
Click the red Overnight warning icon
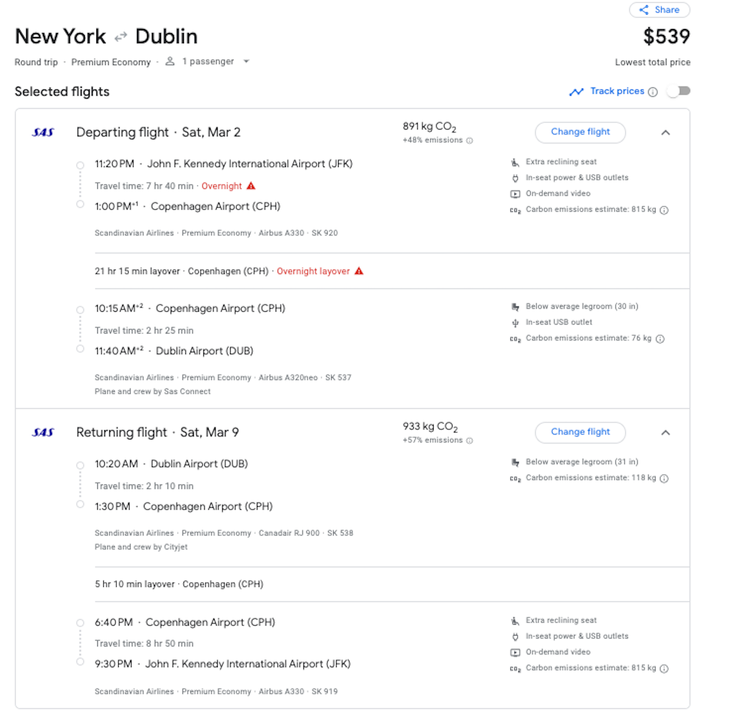[251, 186]
